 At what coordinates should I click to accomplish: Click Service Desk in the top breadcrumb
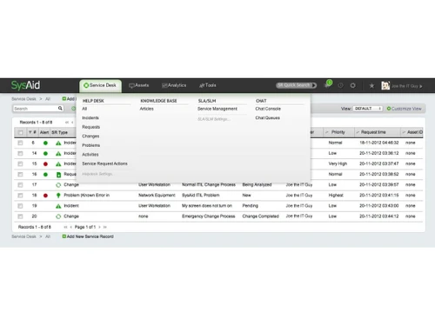(23, 99)
